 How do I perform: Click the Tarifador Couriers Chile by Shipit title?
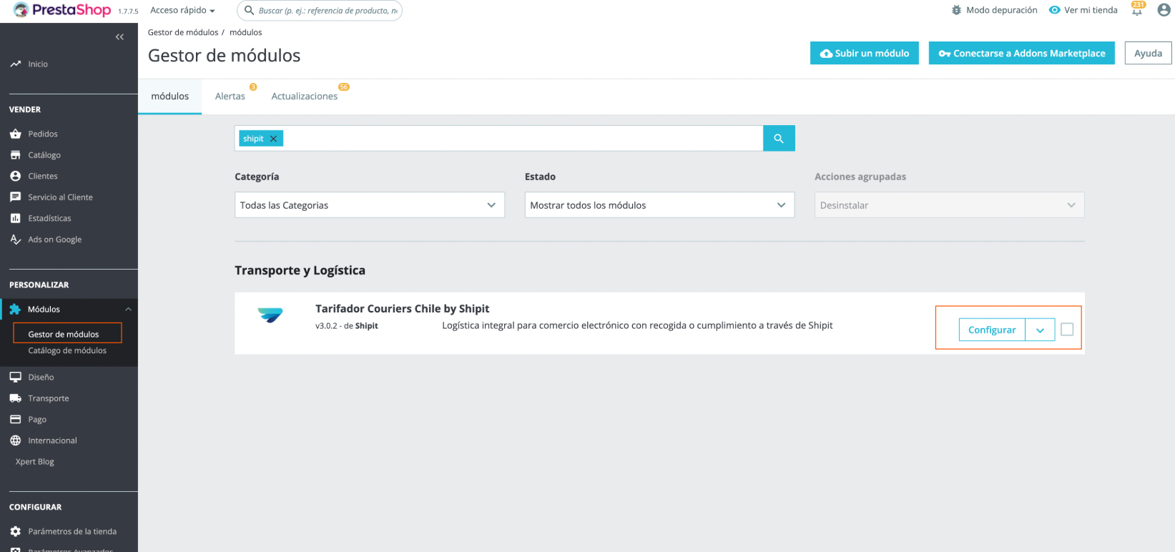pos(402,309)
